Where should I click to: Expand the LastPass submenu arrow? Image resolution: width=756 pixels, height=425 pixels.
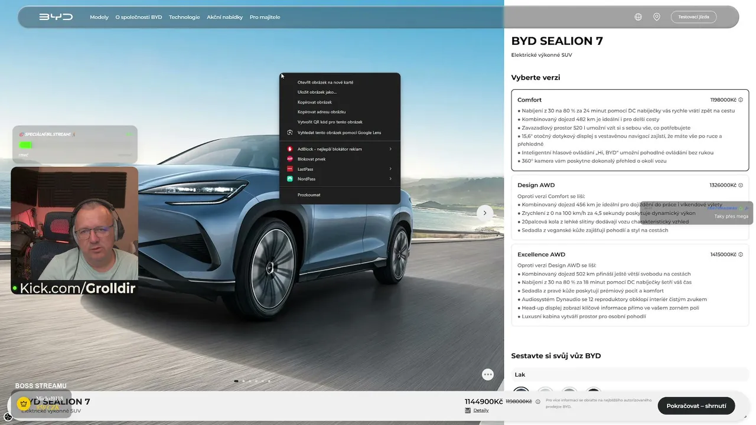(x=390, y=169)
